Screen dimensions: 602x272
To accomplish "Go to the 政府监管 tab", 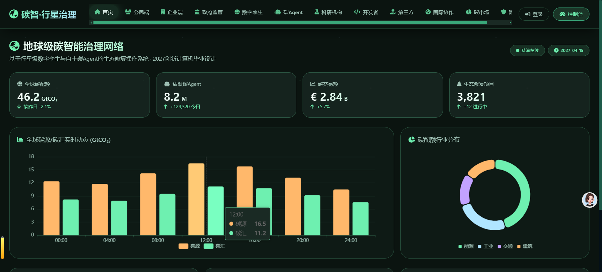I will [x=209, y=12].
